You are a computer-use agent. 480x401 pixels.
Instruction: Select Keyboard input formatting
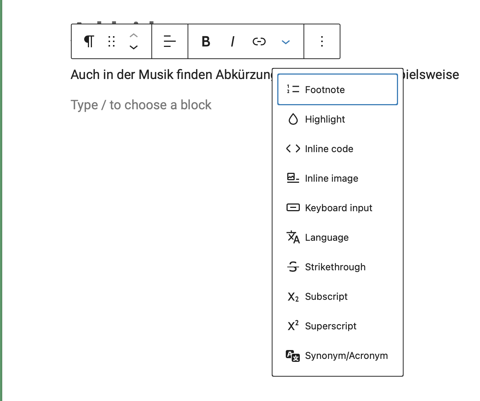pyautogui.click(x=337, y=208)
